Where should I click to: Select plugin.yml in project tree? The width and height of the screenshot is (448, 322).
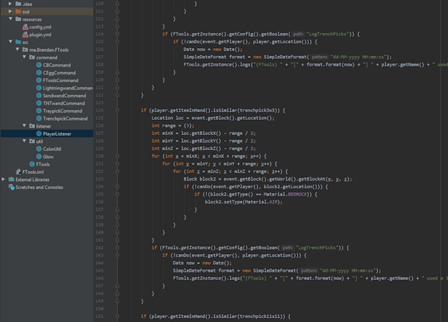point(40,35)
